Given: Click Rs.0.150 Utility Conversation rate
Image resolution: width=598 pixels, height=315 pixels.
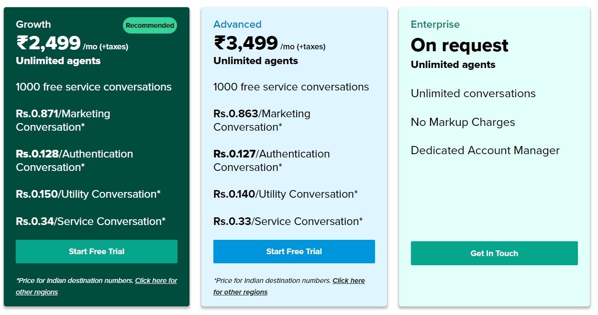Looking at the screenshot, I should [88, 194].
